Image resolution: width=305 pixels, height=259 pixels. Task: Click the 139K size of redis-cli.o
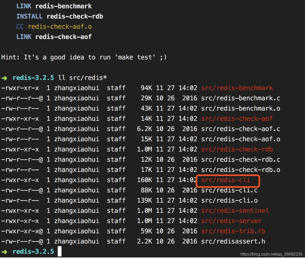click(145, 200)
